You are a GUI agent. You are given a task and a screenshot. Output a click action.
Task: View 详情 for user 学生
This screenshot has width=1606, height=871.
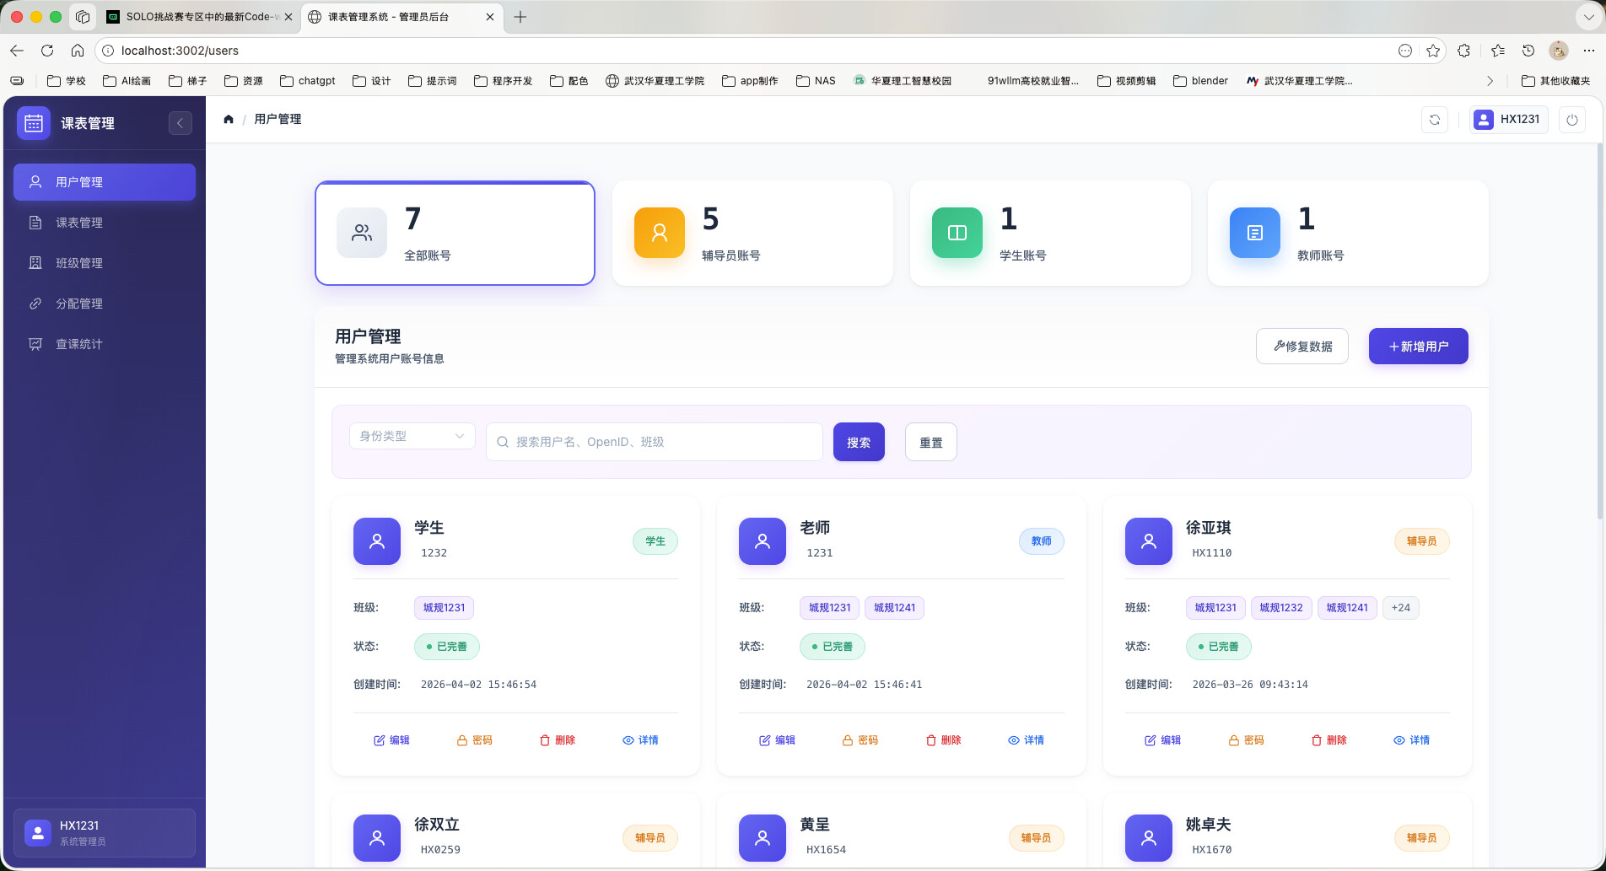coord(640,740)
